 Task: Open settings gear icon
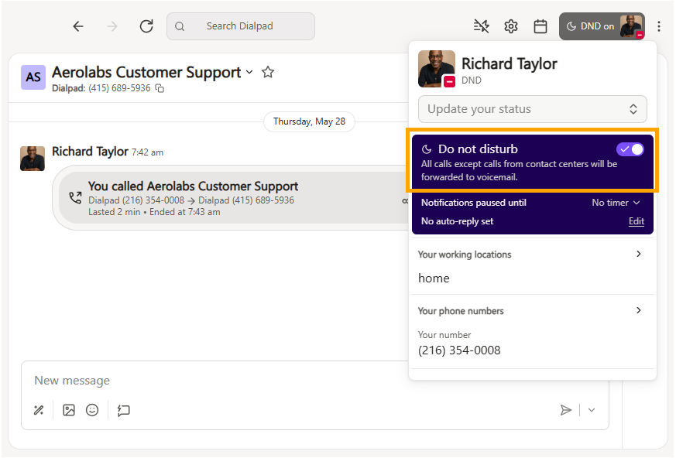[511, 26]
